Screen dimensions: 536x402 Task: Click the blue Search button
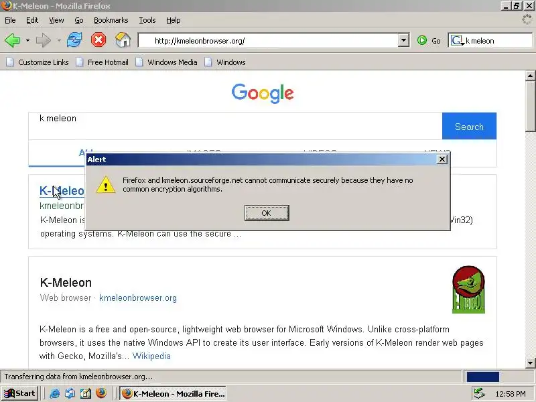469,126
